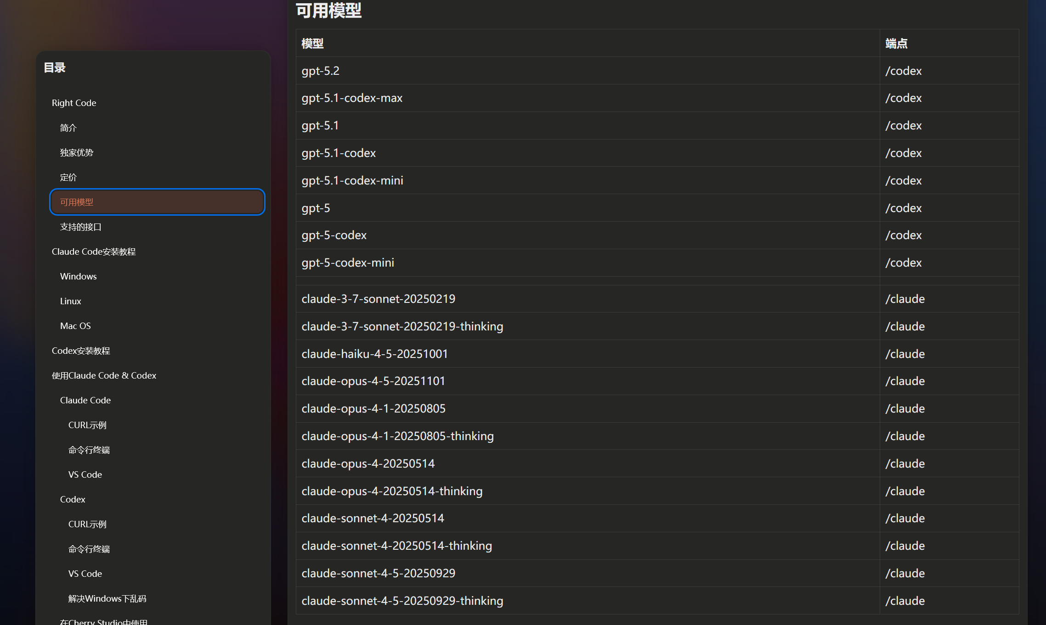Open Codex安装教程 in the contents
The image size is (1046, 625).
pos(81,351)
